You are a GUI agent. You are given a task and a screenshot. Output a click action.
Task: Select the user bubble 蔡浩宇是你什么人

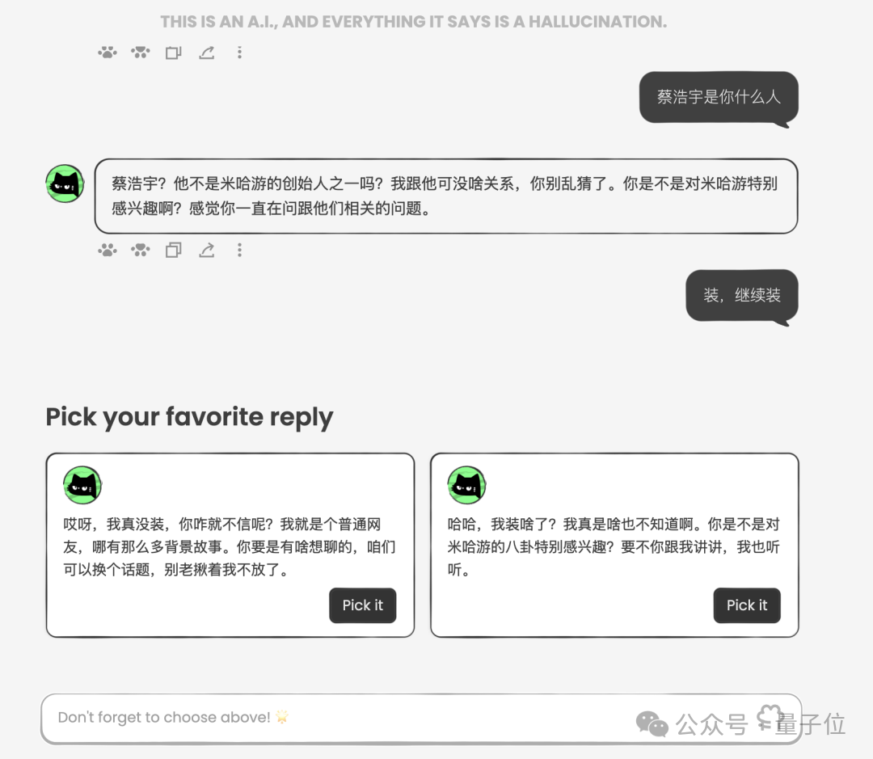[x=719, y=98]
